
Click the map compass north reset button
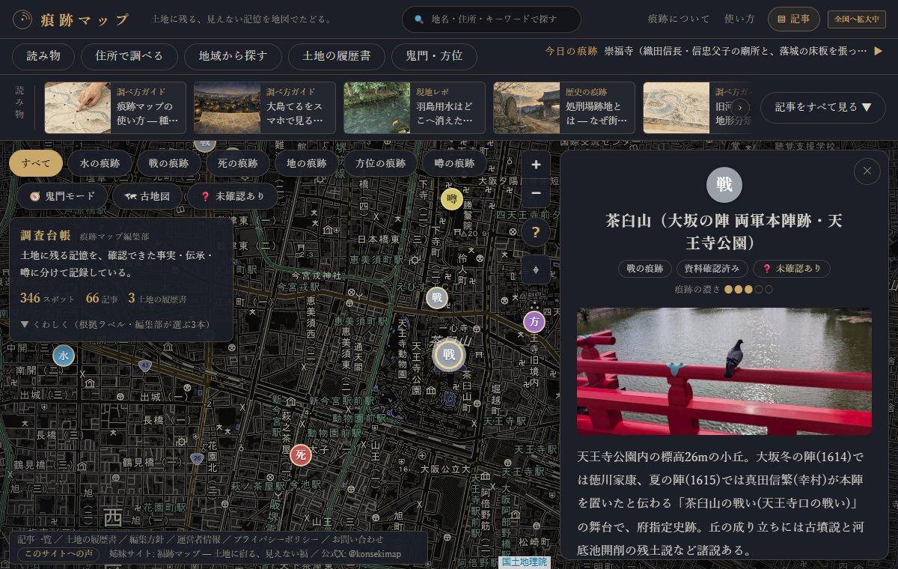tap(536, 270)
